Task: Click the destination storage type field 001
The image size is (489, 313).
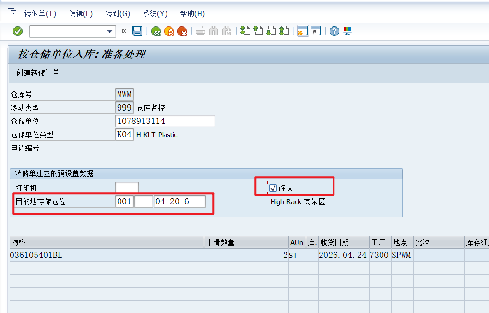Action: click(124, 201)
